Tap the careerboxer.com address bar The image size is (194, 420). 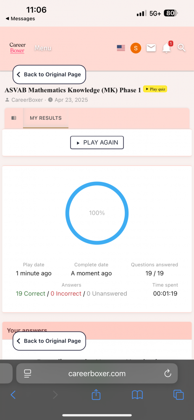click(97, 373)
